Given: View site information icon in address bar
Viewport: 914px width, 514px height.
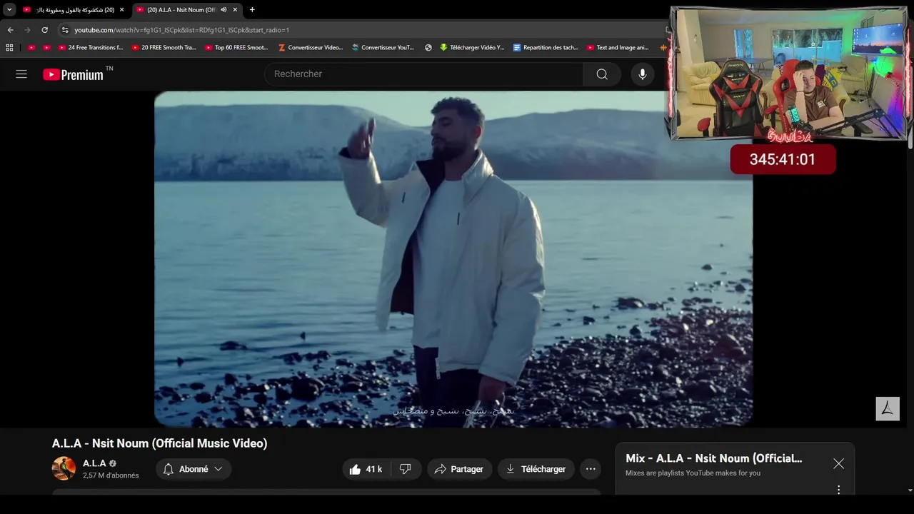Looking at the screenshot, I should tap(65, 30).
